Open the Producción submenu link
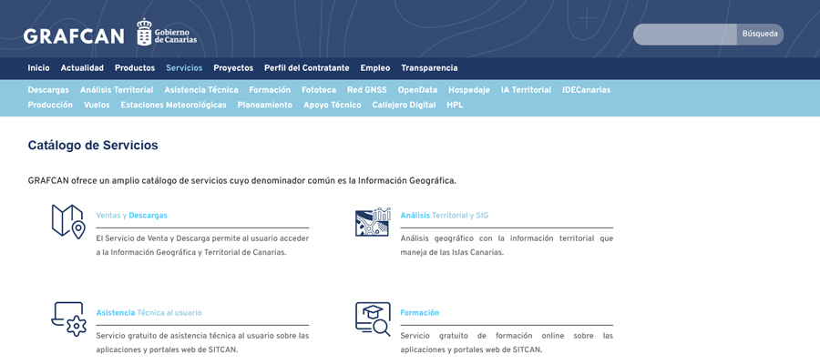 50,105
